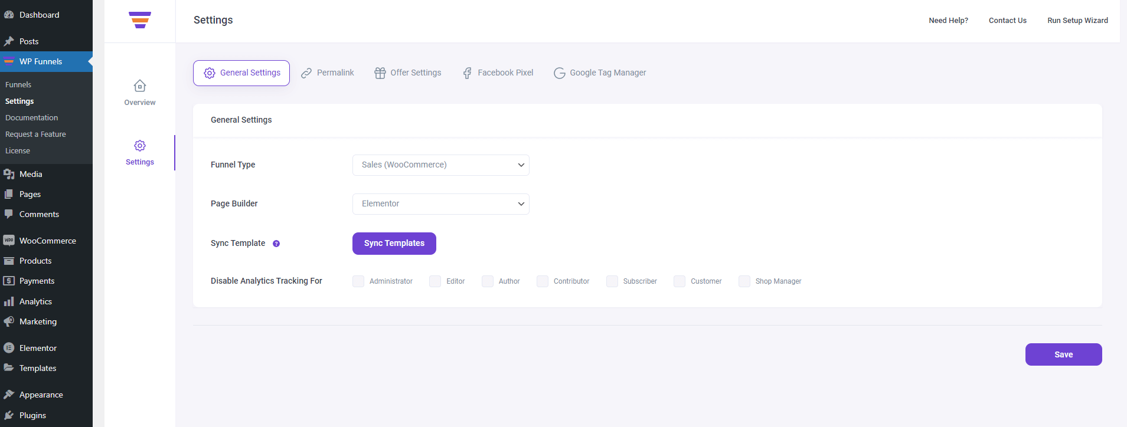Viewport: 1127px width, 427px height.
Task: Check the Shop Manager tracking checkbox
Action: click(x=744, y=281)
